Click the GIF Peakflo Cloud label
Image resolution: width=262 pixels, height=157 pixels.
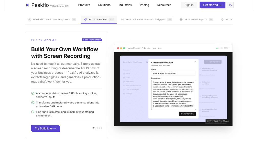click(218, 121)
